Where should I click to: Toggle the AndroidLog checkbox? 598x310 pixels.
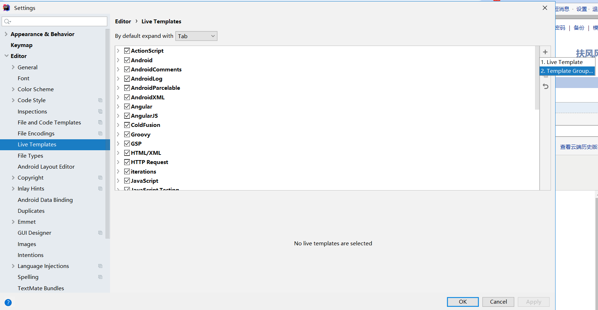(x=127, y=78)
